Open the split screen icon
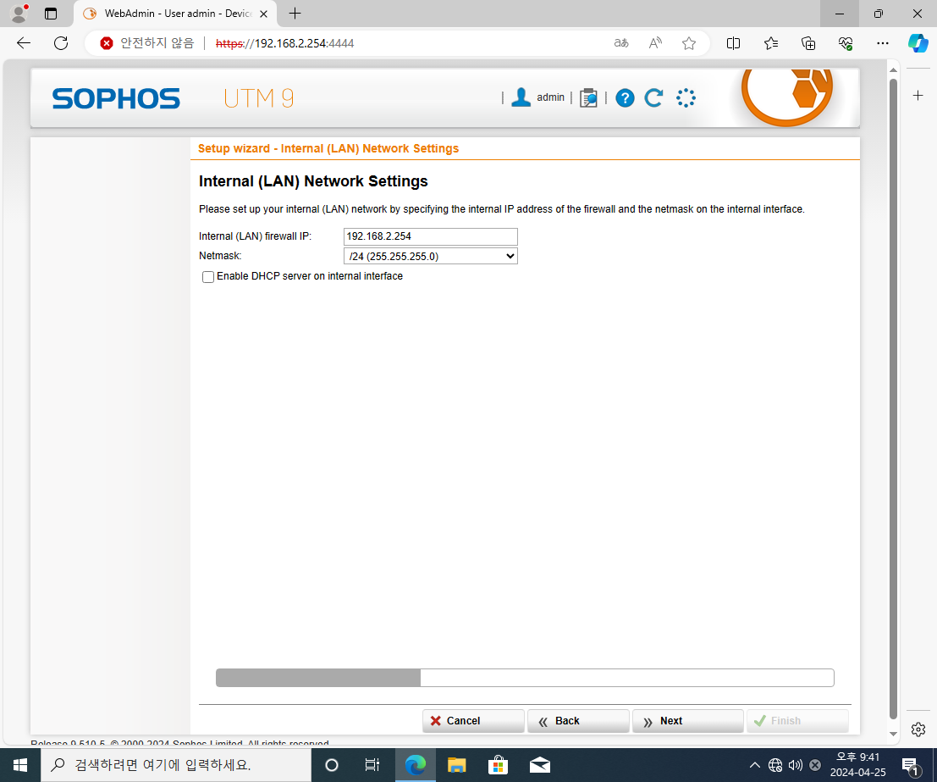This screenshot has width=937, height=782. click(733, 43)
